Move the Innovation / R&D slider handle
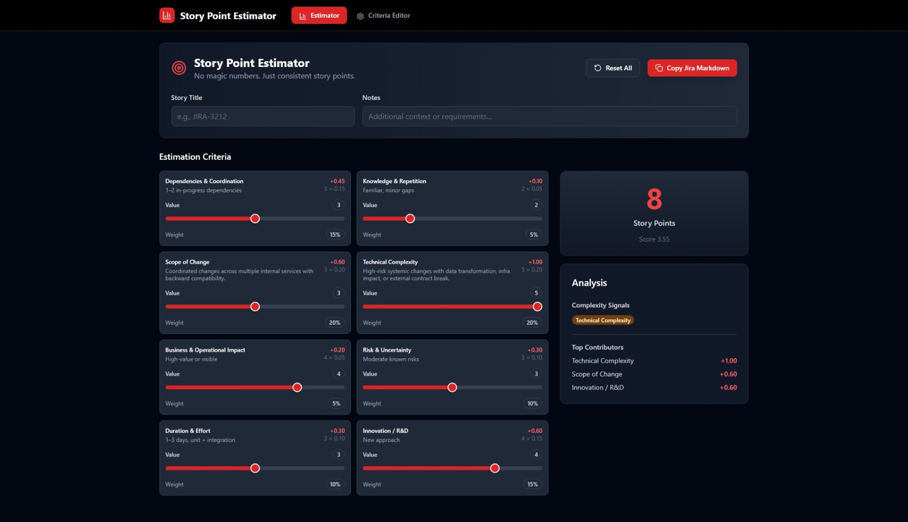Viewport: 908px width, 522px height. (x=494, y=468)
